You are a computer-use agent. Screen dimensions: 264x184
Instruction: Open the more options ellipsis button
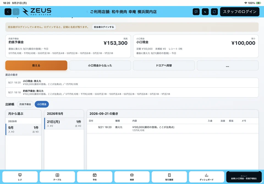pos(228,65)
